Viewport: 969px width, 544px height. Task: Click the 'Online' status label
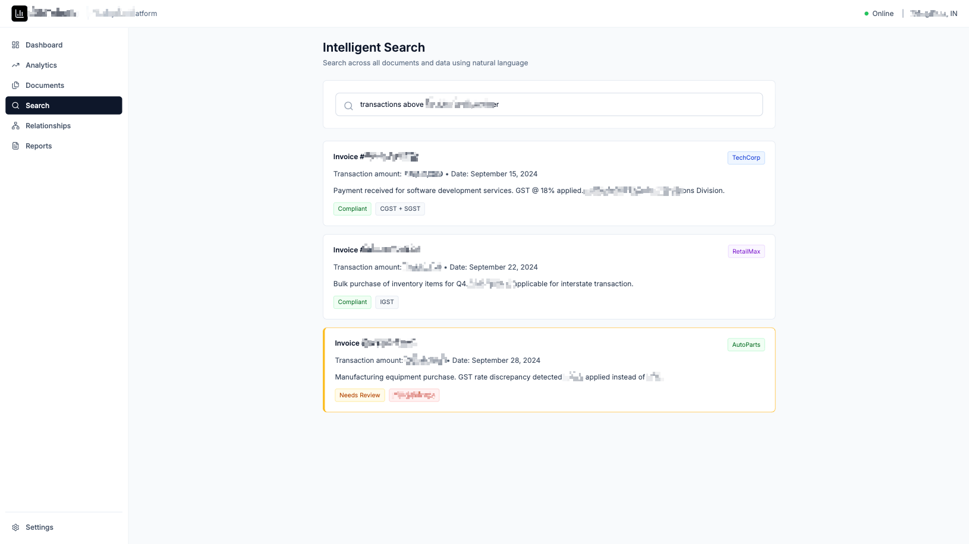coord(883,14)
